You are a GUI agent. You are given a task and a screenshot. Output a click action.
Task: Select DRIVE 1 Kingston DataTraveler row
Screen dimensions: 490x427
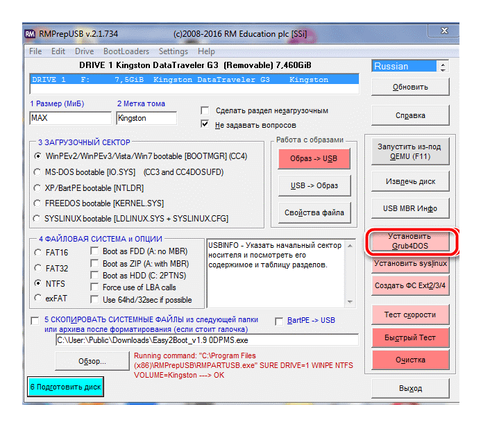(x=194, y=80)
